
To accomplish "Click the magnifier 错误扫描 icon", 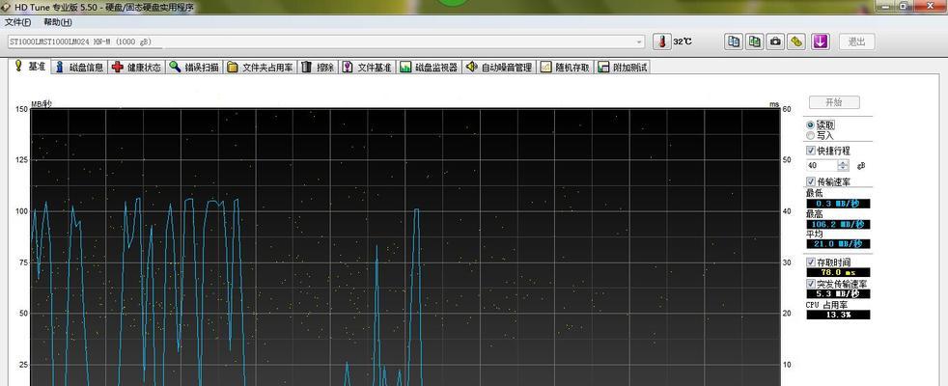I will tap(175, 67).
